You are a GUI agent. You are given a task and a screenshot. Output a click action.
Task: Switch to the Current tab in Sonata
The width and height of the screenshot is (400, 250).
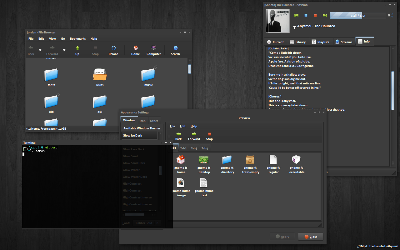[275, 42]
